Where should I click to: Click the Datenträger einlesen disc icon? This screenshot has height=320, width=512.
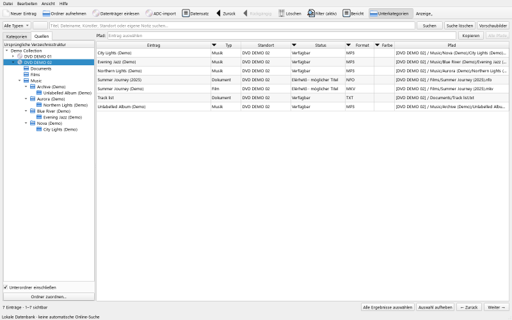click(95, 13)
